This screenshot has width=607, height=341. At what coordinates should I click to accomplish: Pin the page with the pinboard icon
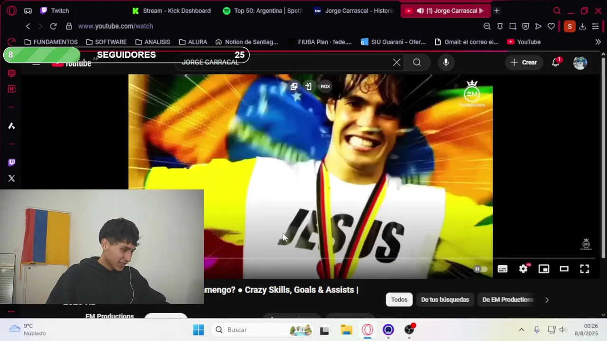[x=500, y=27]
